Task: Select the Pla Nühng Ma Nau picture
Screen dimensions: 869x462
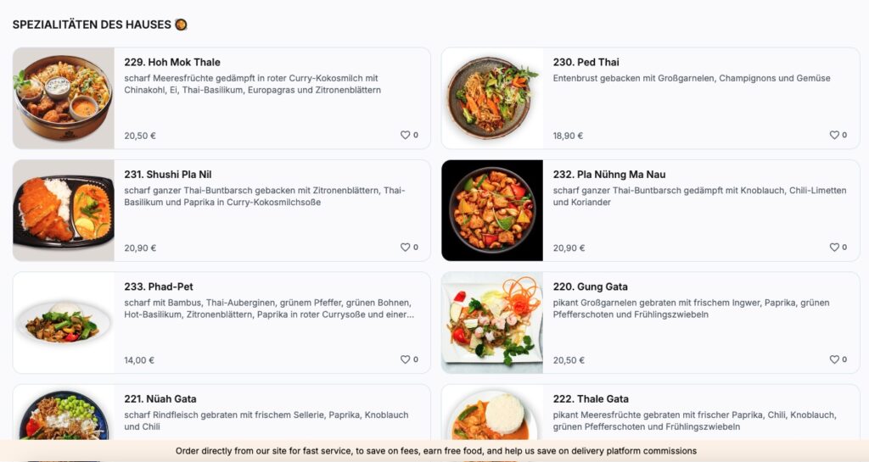Action: click(492, 210)
